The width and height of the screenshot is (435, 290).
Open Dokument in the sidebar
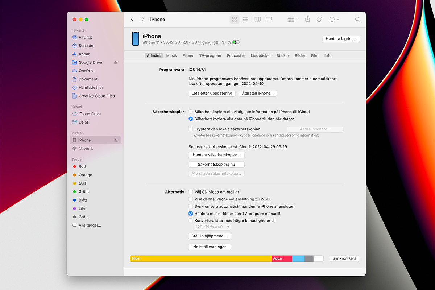tap(88, 79)
